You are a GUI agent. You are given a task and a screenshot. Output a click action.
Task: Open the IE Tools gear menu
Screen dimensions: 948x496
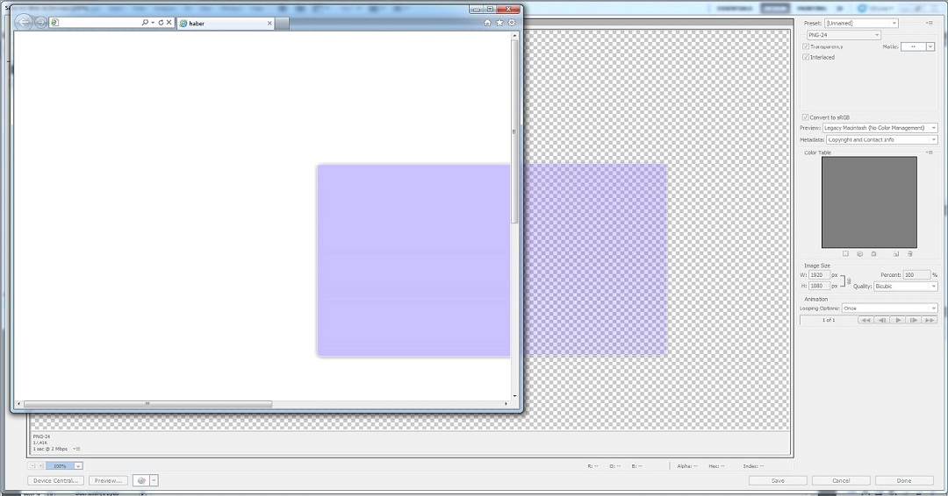coord(512,23)
